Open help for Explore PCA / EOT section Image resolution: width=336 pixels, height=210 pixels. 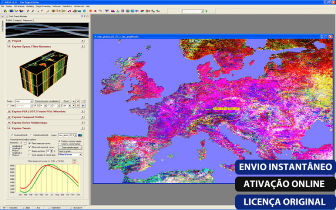[x=83, y=111]
